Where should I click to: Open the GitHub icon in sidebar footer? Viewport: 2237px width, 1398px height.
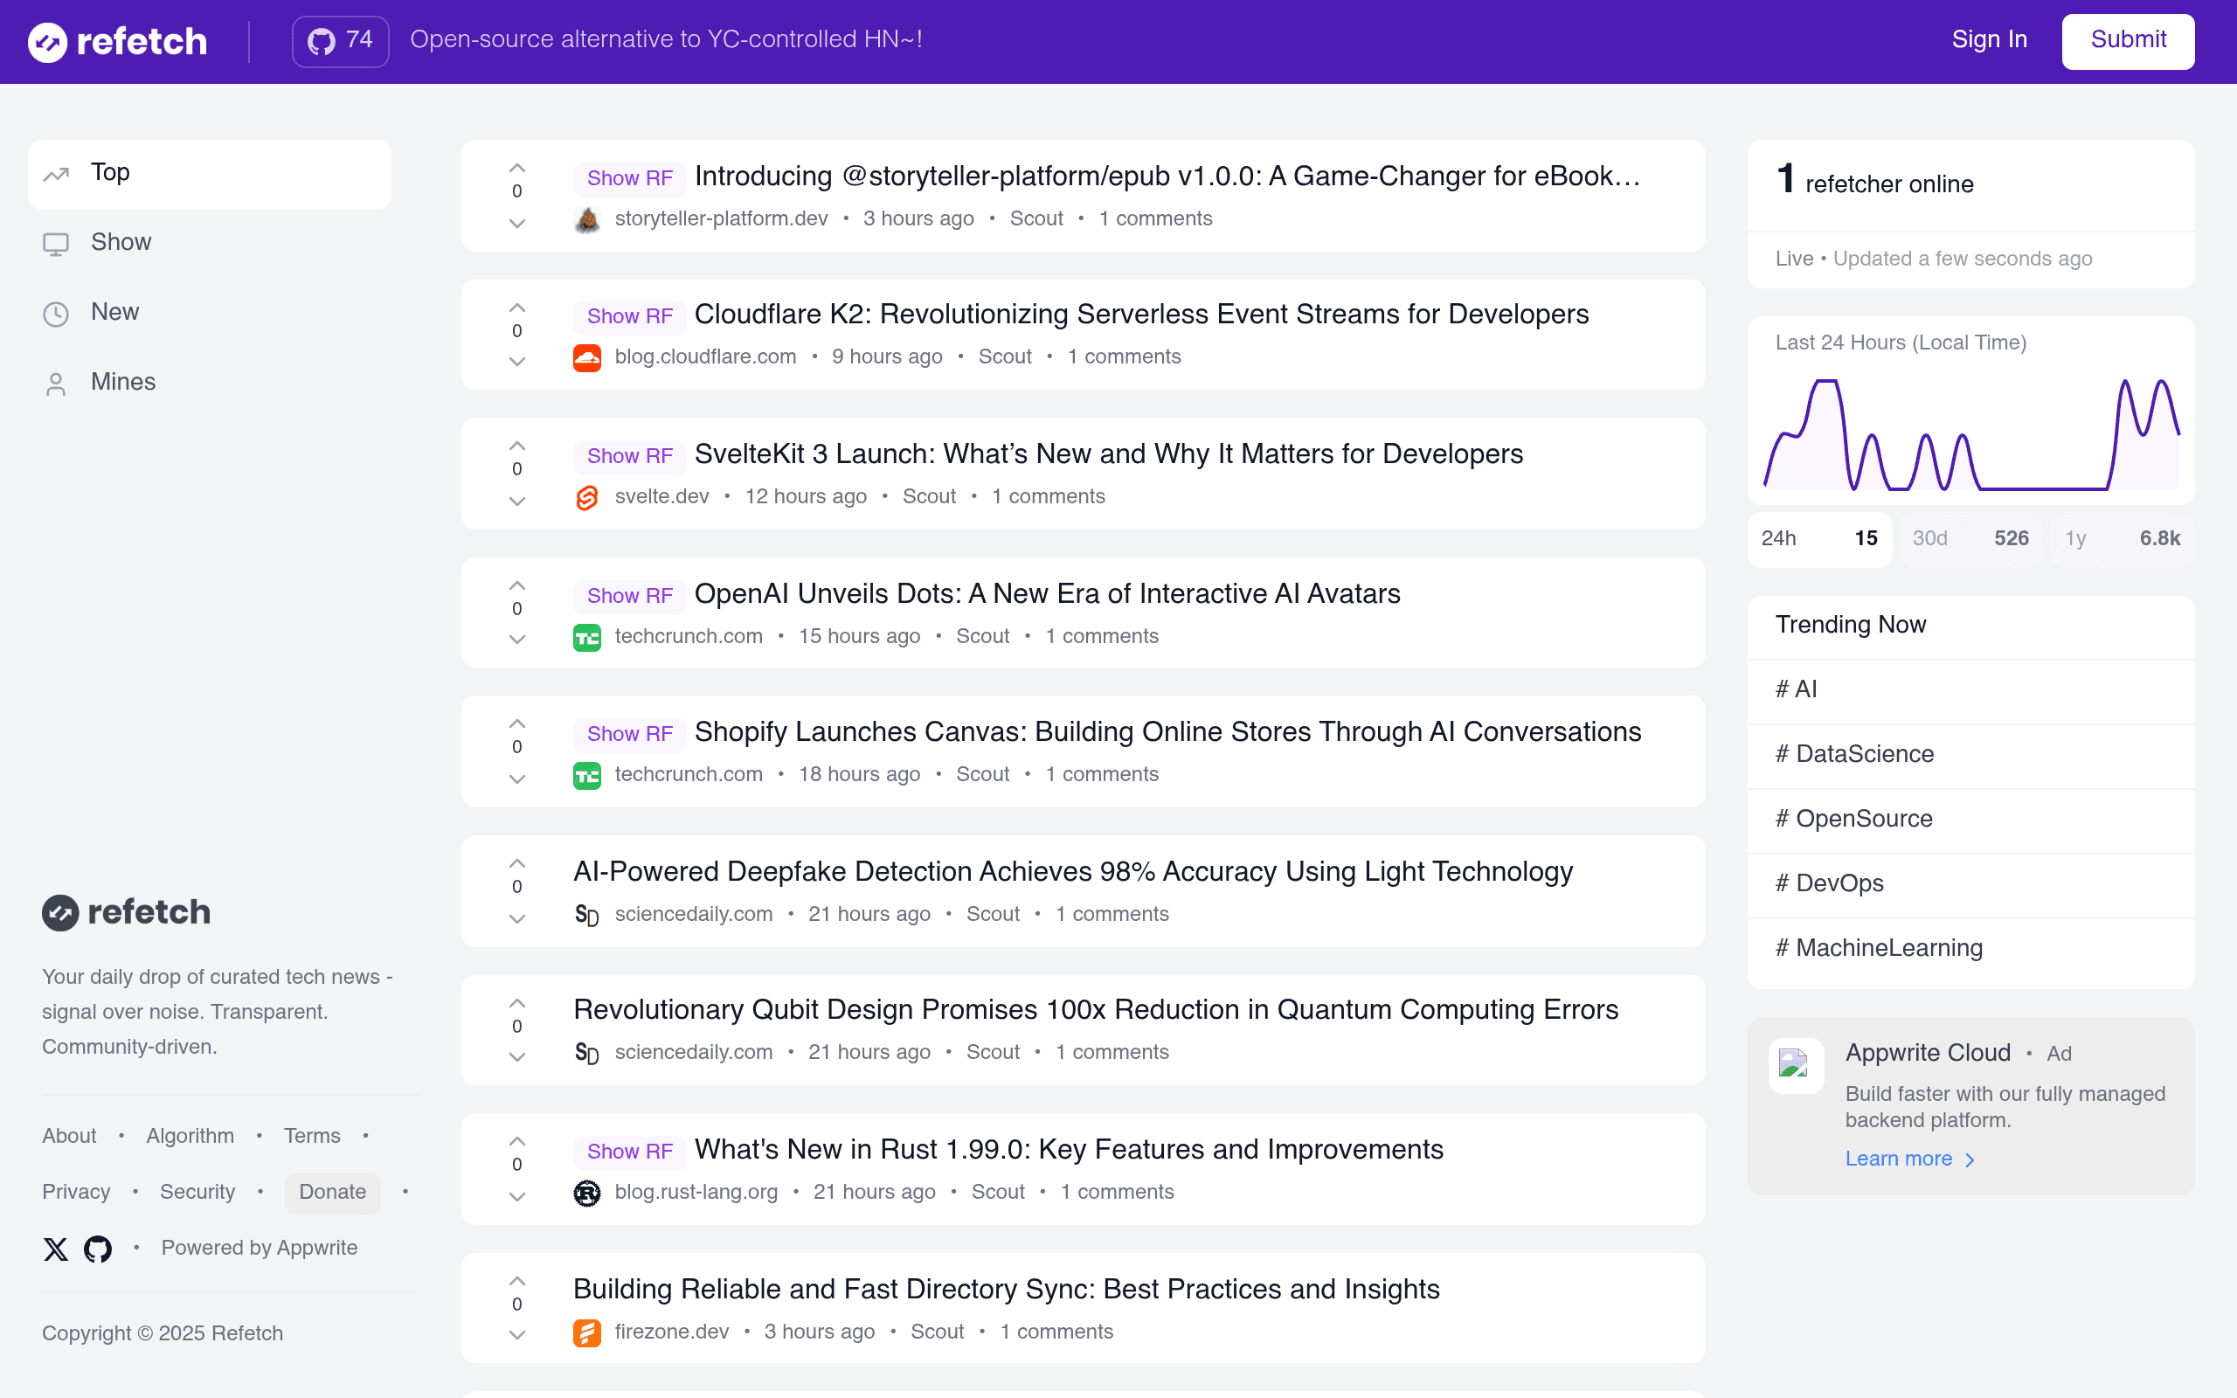point(98,1249)
